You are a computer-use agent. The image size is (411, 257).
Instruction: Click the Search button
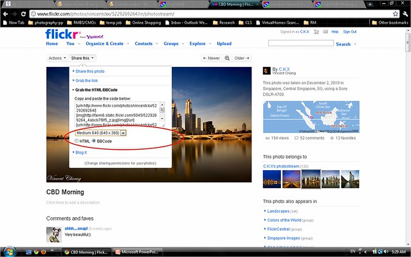(343, 44)
